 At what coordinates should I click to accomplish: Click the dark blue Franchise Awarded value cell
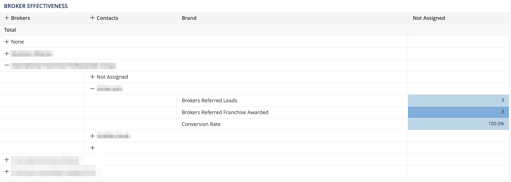[458, 112]
